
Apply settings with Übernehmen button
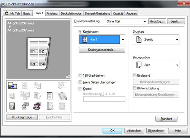pyautogui.click(x=156, y=130)
